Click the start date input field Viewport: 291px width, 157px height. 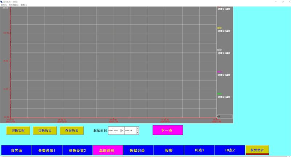click(113, 131)
